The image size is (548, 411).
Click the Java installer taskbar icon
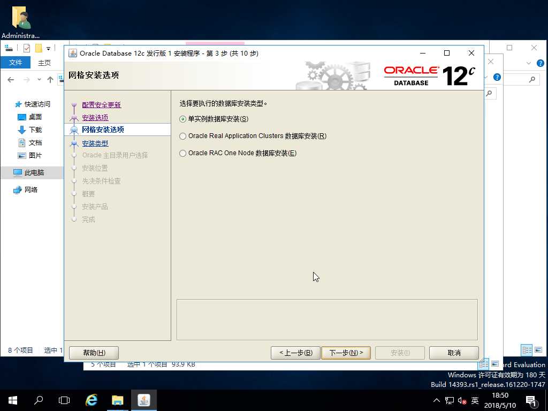(x=143, y=400)
